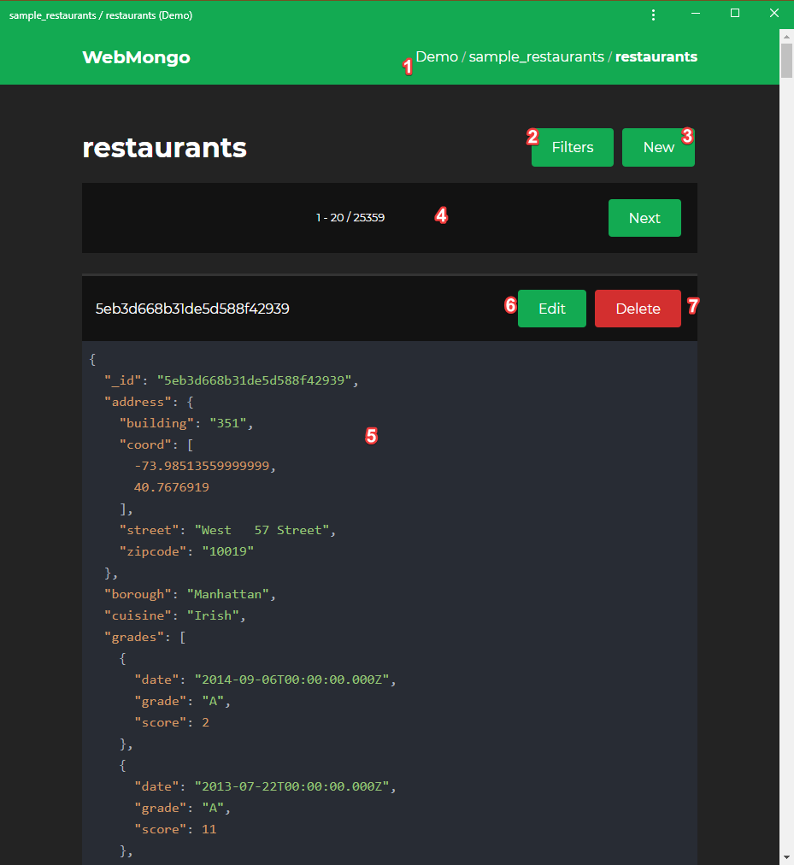Click the restaurants page heading
This screenshot has width=794, height=865.
(x=164, y=148)
